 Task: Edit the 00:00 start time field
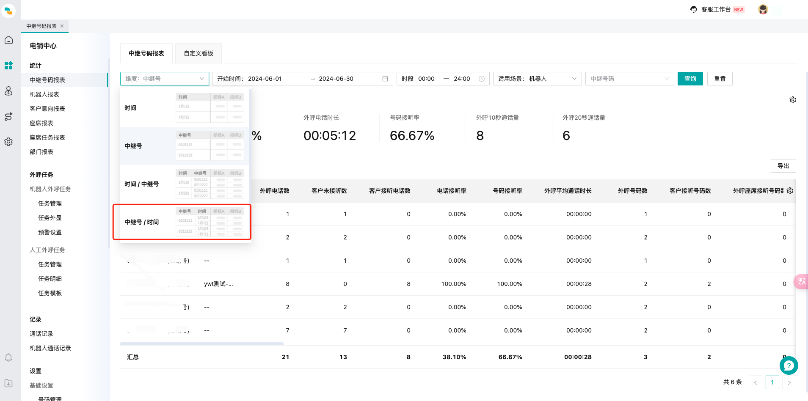coord(426,79)
